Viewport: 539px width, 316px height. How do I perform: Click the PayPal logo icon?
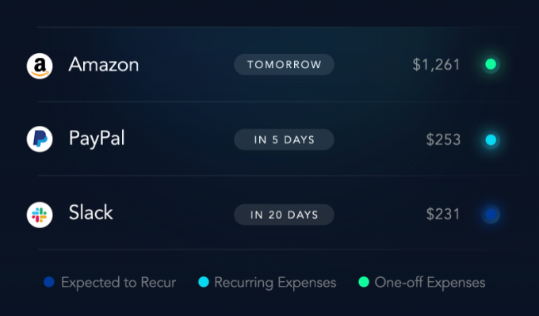[40, 139]
